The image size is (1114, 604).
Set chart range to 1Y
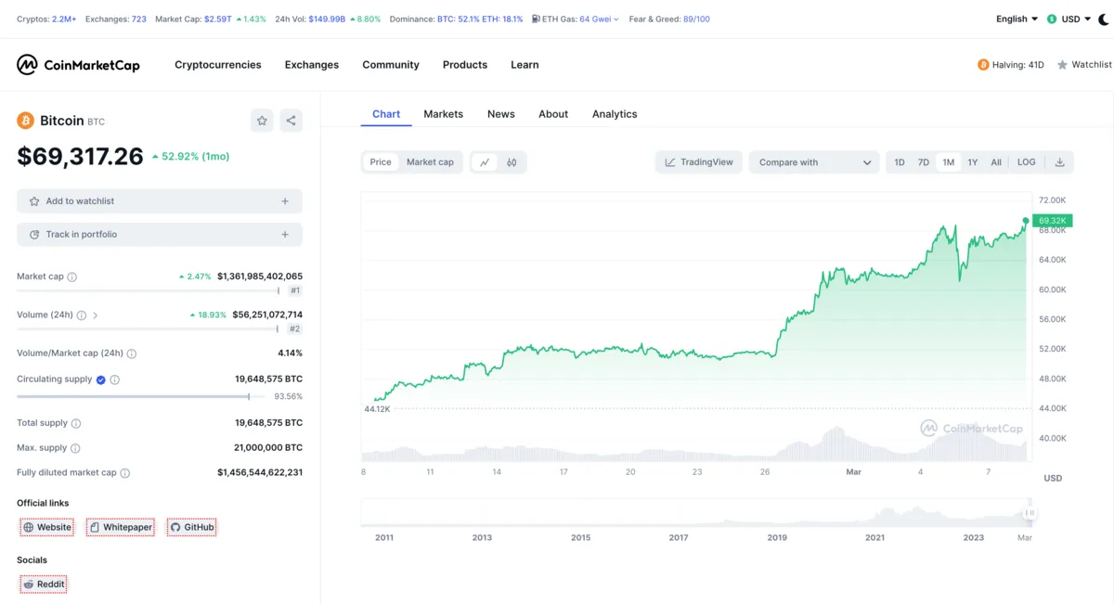[972, 162]
